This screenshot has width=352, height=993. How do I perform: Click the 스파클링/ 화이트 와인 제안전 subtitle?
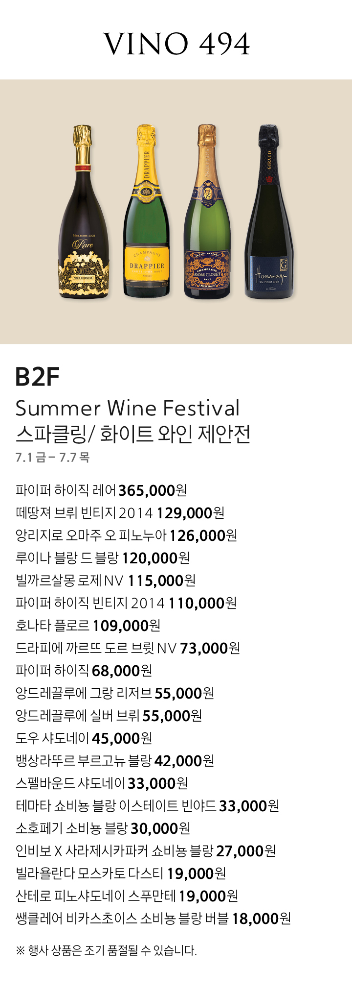(133, 434)
